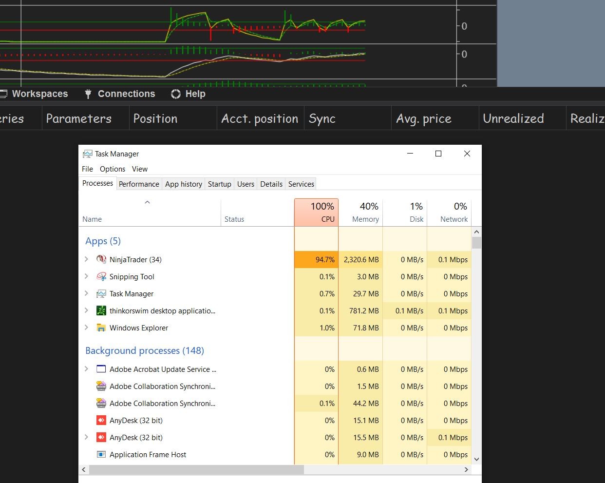Screen dimensions: 605x483
Task: Expand the NinjaTrader (34) process group
Action: [86, 259]
